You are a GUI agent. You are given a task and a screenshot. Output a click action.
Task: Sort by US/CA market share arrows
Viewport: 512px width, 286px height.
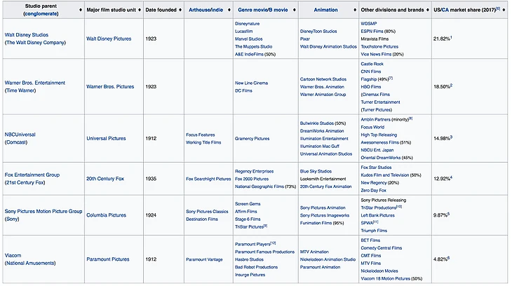point(504,10)
